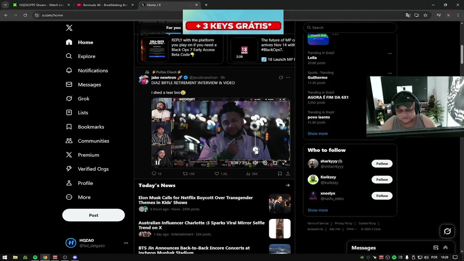Image resolution: width=464 pixels, height=261 pixels.
Task: Enter fullscreen on the video
Action: pos(285,163)
